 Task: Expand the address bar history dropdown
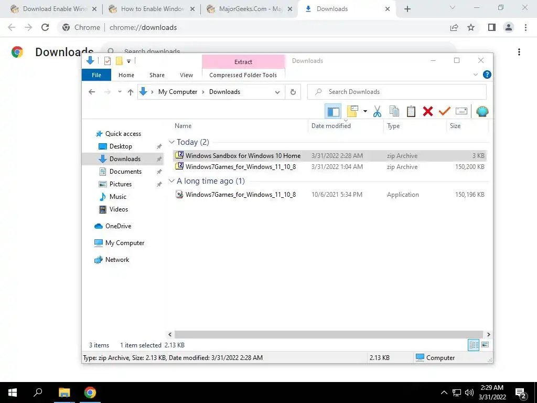point(277,92)
